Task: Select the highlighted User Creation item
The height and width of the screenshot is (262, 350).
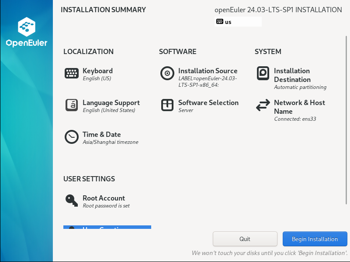Action: coord(107,227)
